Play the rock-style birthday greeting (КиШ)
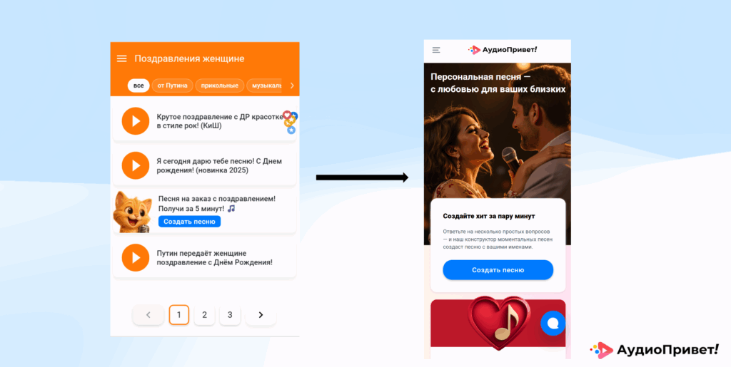 (x=136, y=121)
